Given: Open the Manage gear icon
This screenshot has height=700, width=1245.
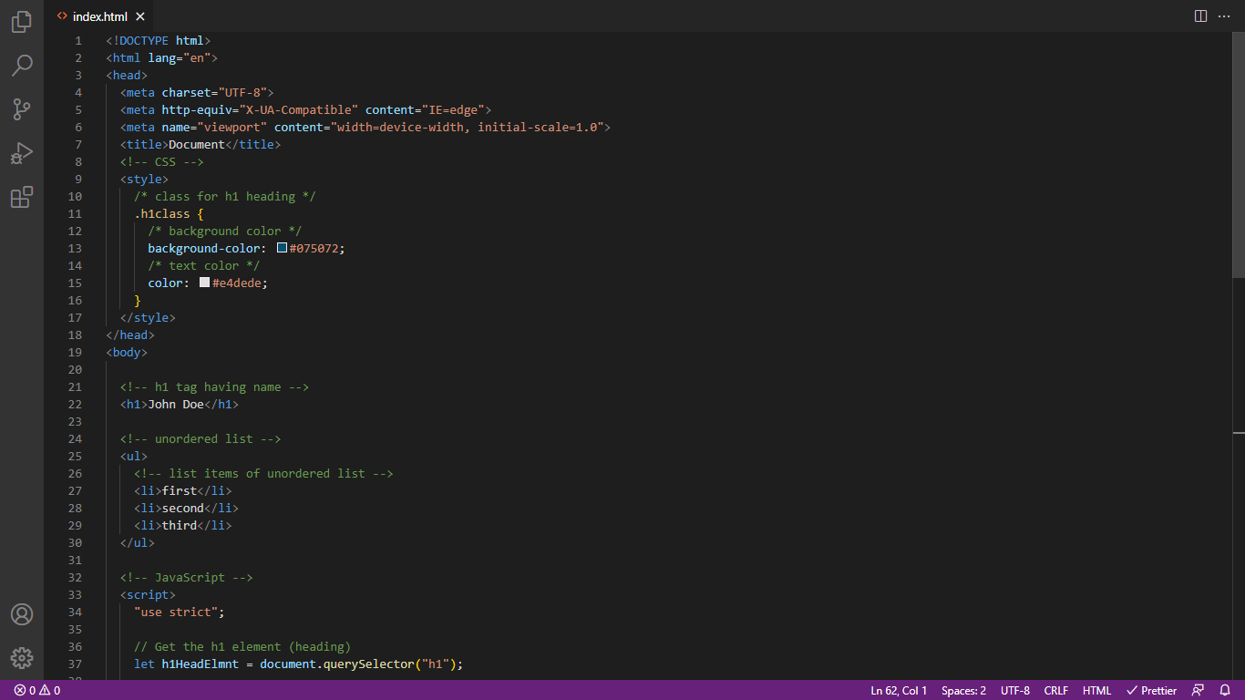Looking at the screenshot, I should coord(22,658).
